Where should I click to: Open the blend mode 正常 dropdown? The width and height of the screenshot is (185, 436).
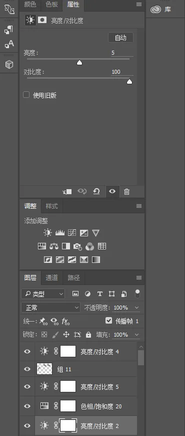(x=50, y=308)
